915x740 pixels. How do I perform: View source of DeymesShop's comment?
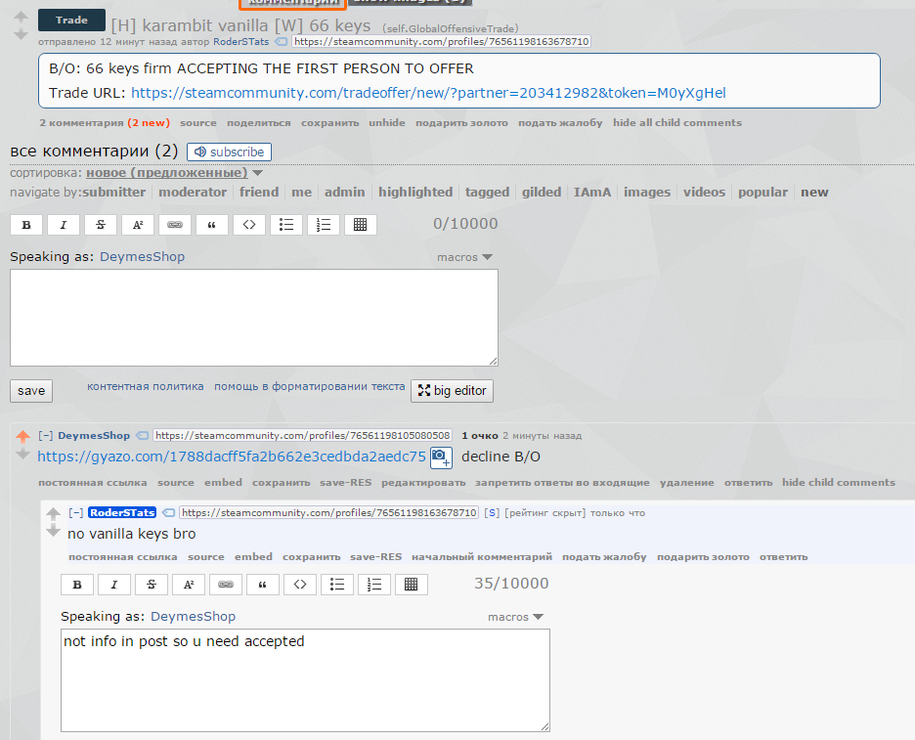176,483
